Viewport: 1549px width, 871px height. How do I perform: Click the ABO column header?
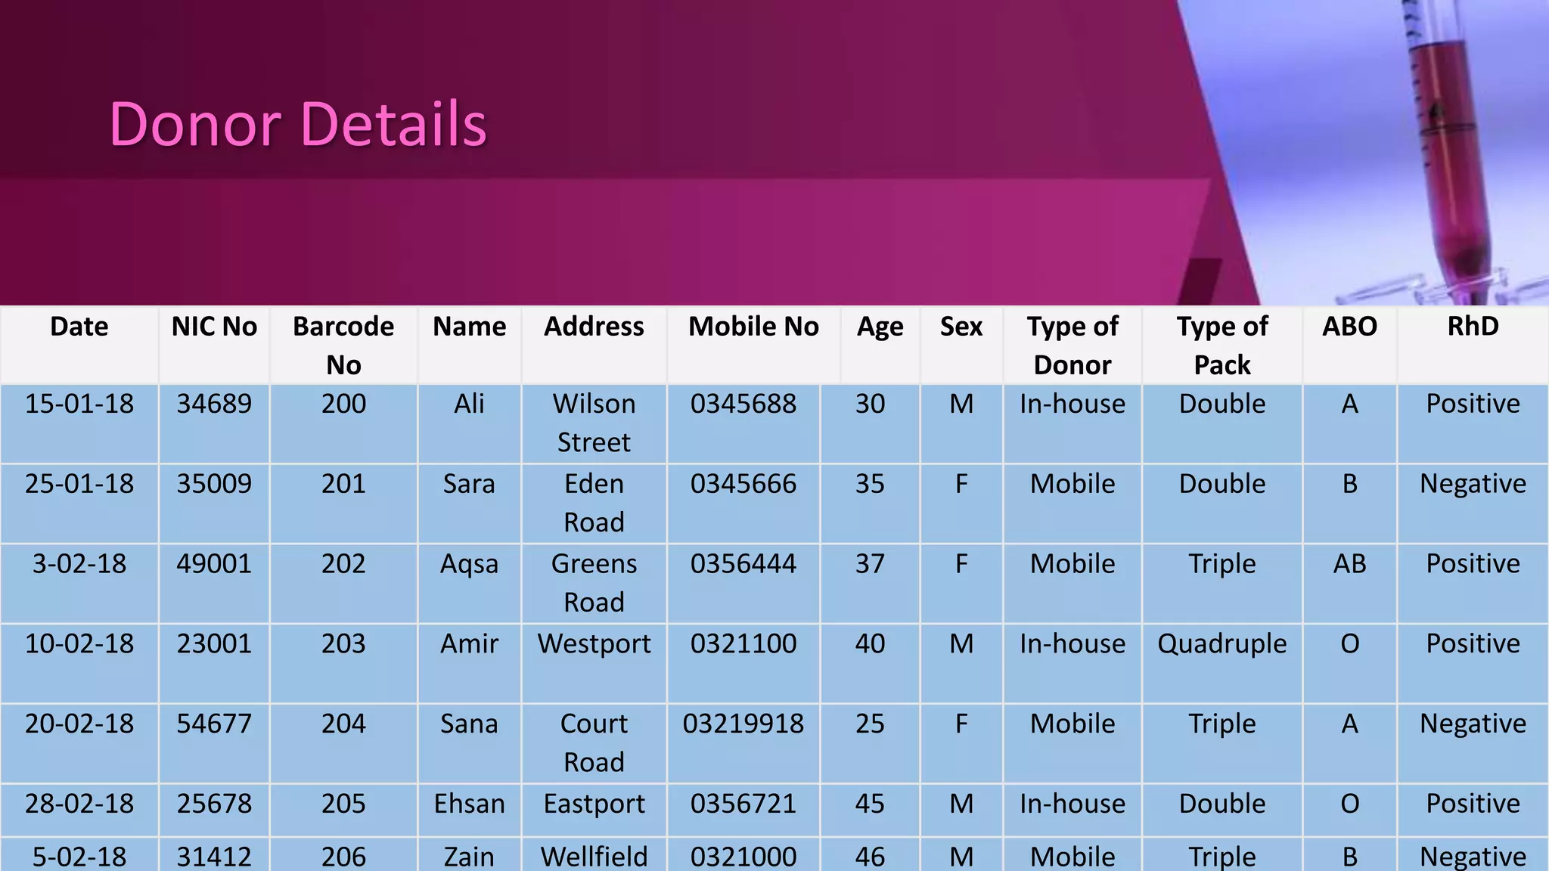pyautogui.click(x=1349, y=327)
